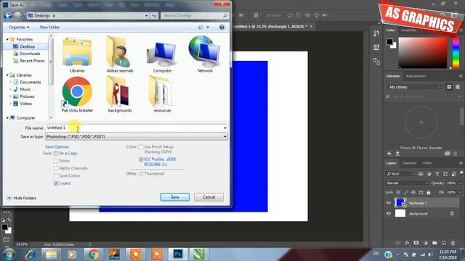Click the Cancel button

pos(209,197)
